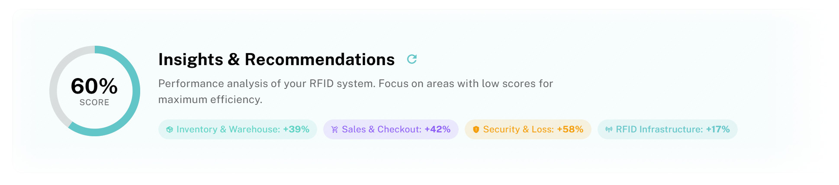The height and width of the screenshot is (185, 839).
Task: Click the gray unfilled part of score ring
Action: click(54, 86)
